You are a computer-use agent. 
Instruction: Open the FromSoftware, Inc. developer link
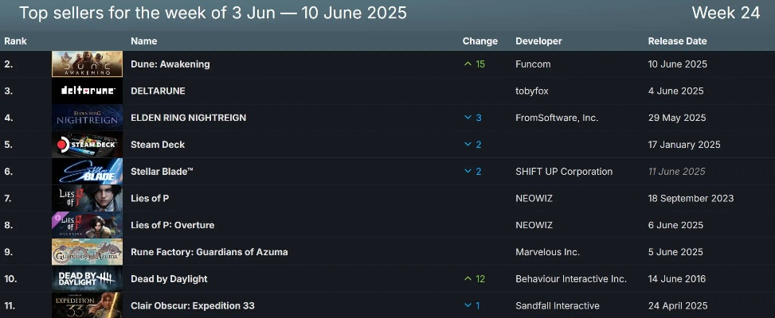[x=557, y=118]
